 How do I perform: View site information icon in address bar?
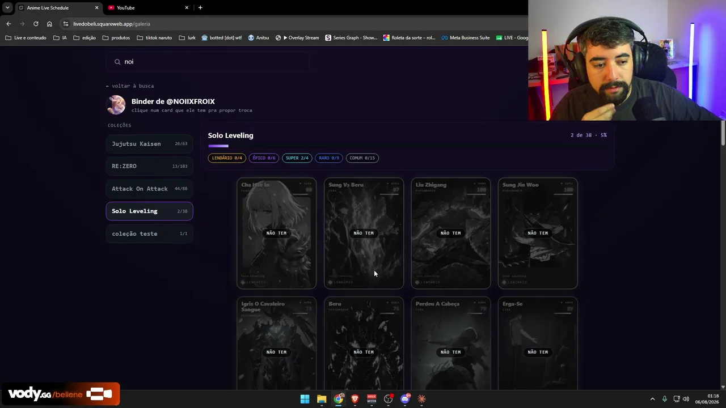(66, 24)
